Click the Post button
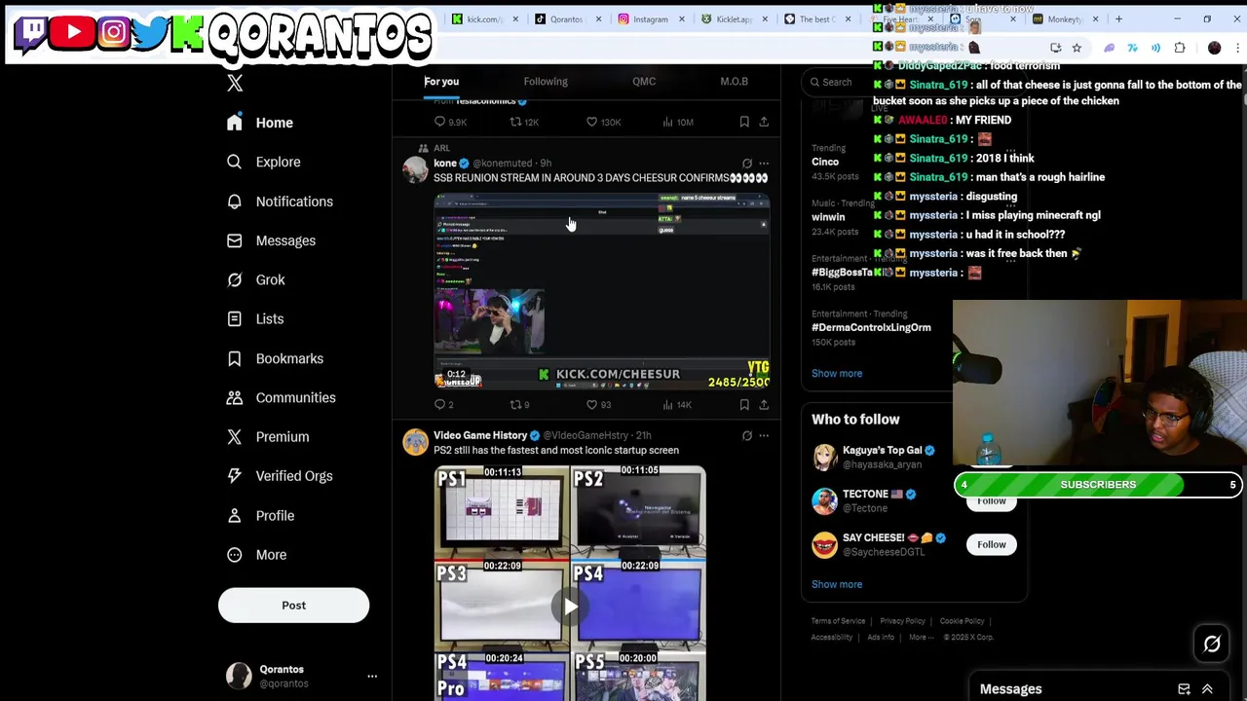The image size is (1247, 701). 293,606
